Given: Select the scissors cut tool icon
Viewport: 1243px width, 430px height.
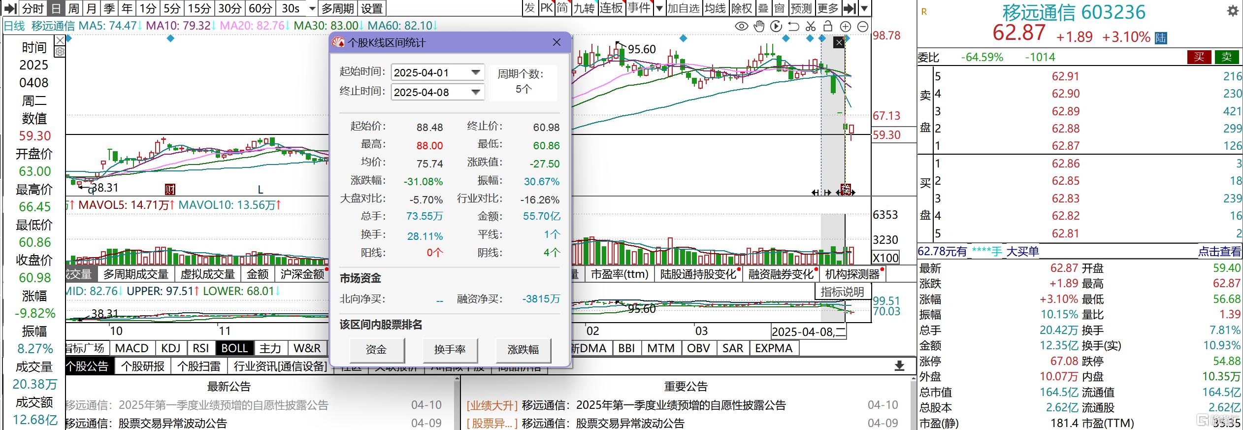Looking at the screenshot, I should tap(811, 27).
